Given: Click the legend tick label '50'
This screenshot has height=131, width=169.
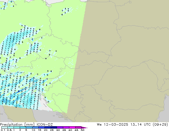Looking at the screenshot, I should (x=82, y=130).
